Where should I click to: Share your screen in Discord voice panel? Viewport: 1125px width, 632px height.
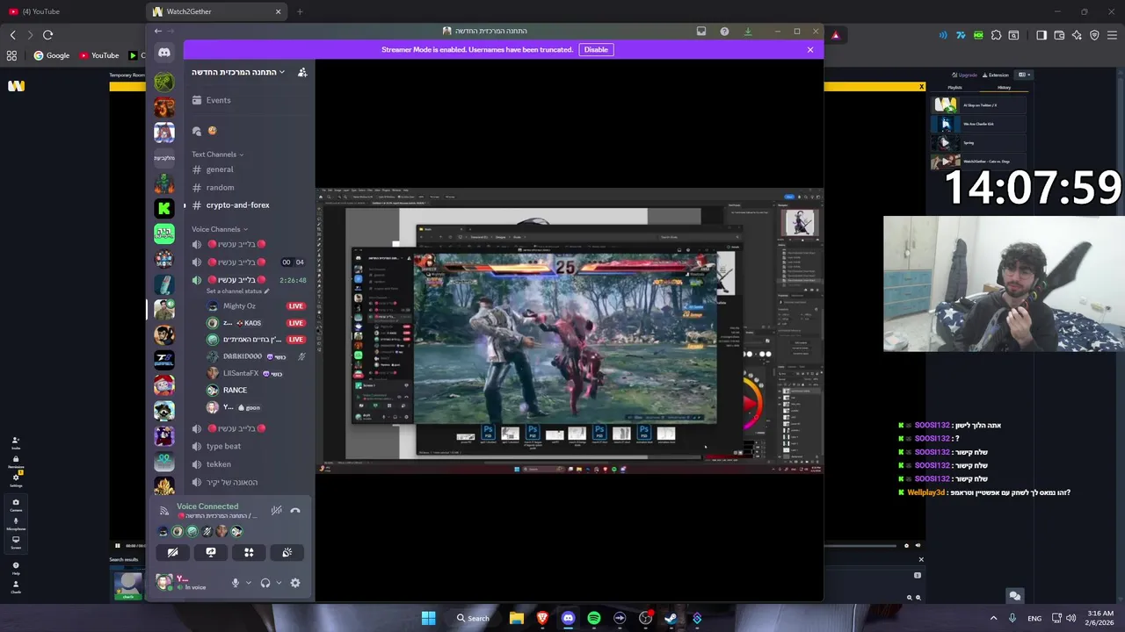211,552
